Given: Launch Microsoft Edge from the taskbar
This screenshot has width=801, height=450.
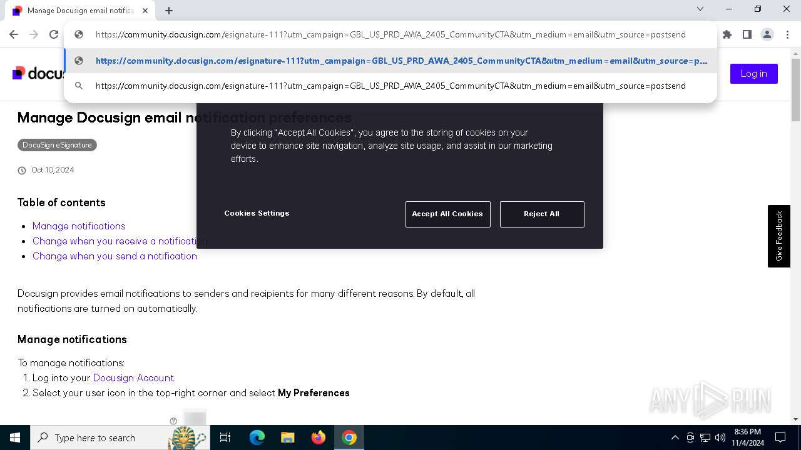Looking at the screenshot, I should tap(257, 437).
